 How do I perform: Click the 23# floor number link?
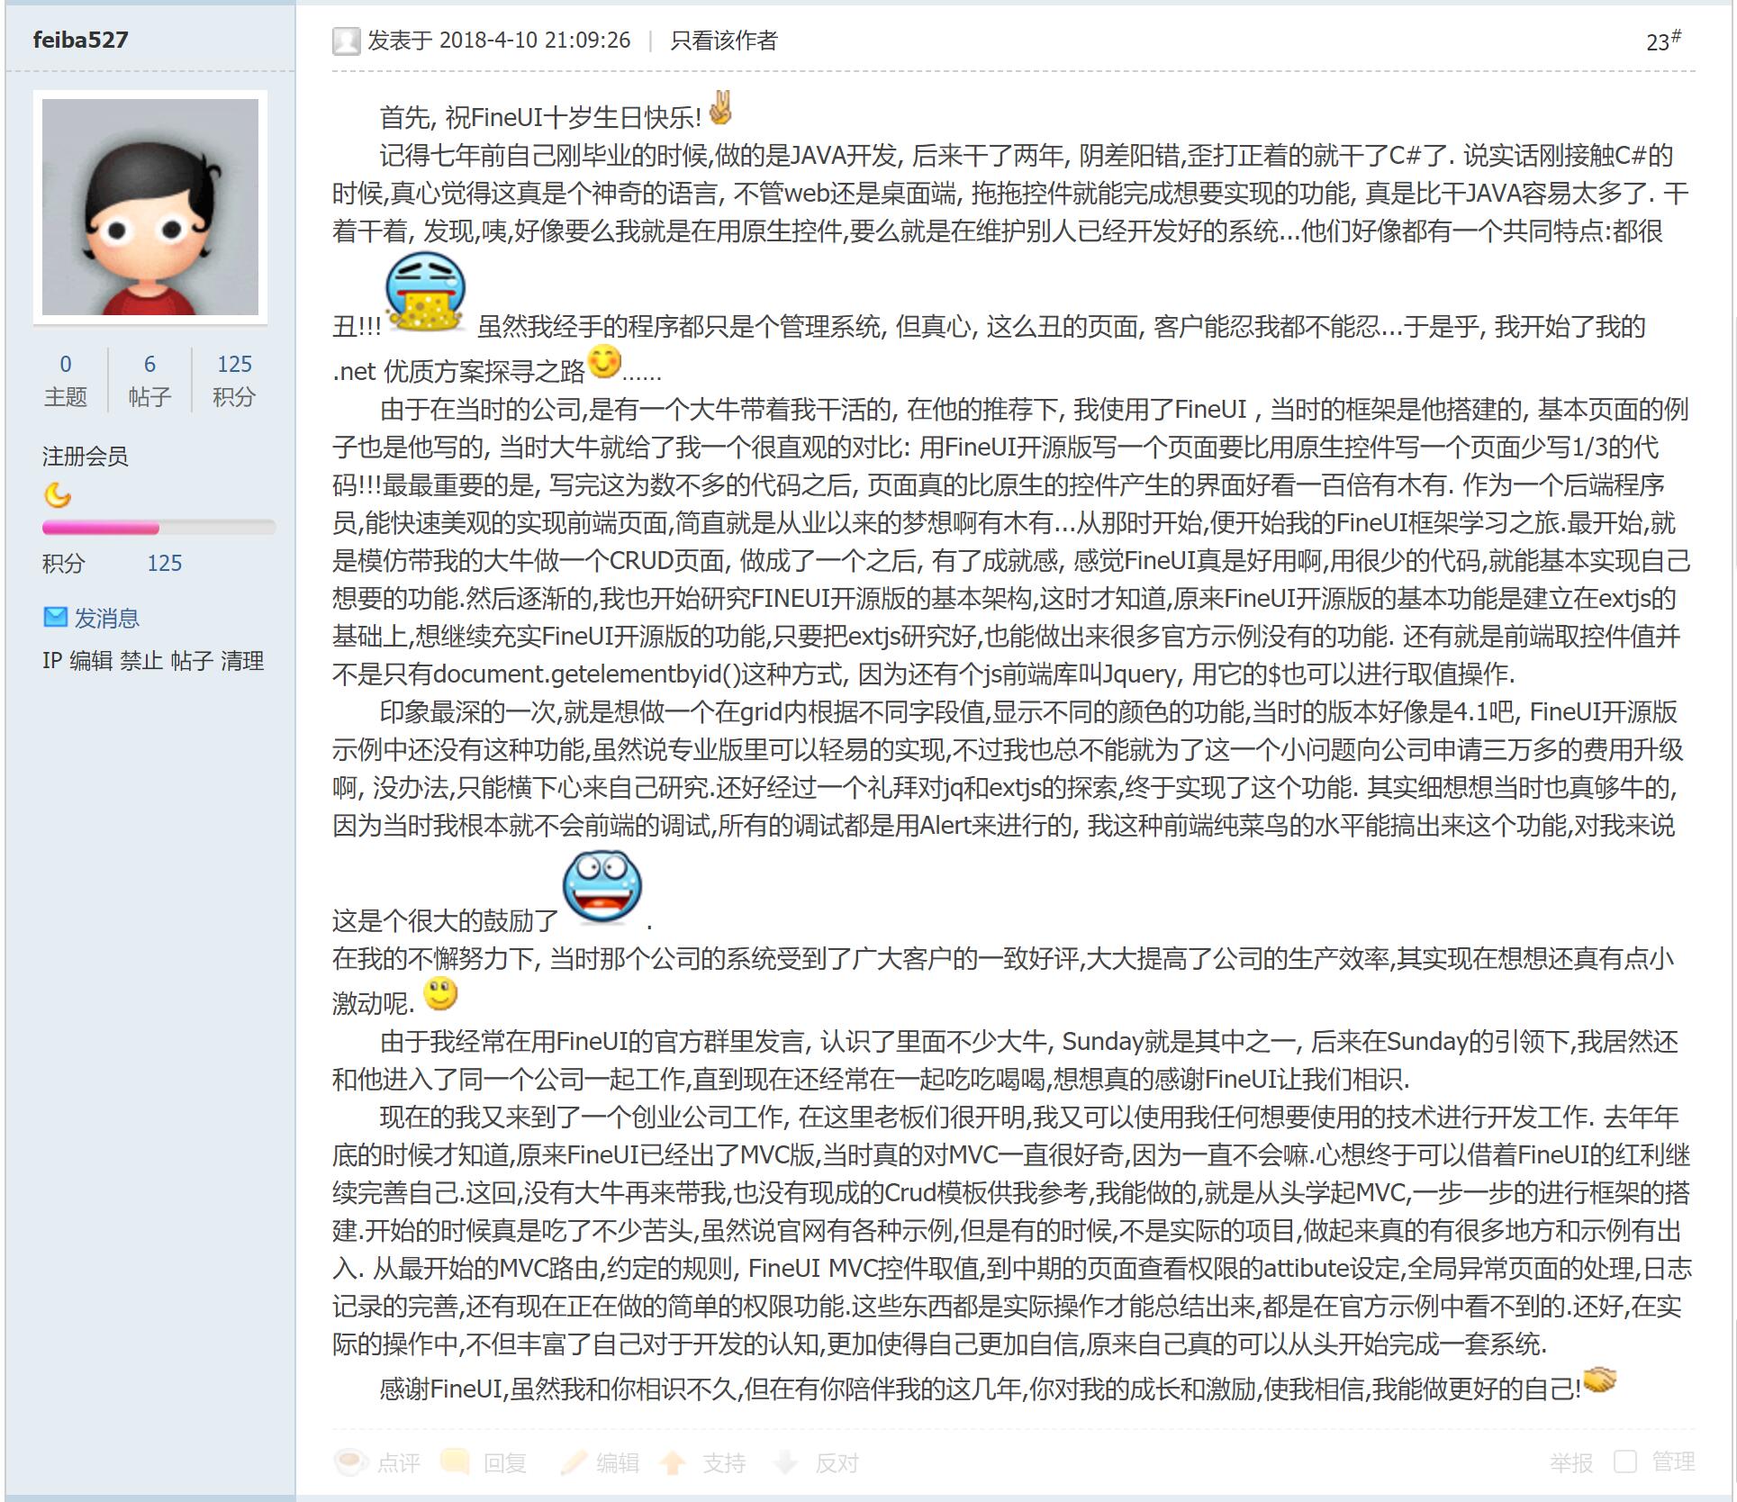pos(1663,41)
